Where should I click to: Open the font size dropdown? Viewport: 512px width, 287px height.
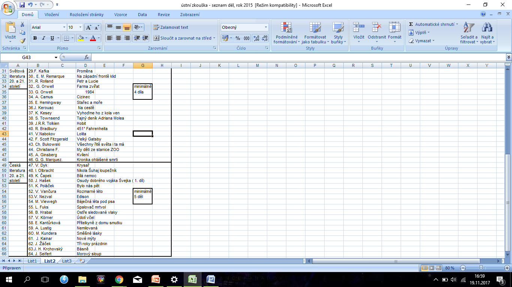[80, 27]
